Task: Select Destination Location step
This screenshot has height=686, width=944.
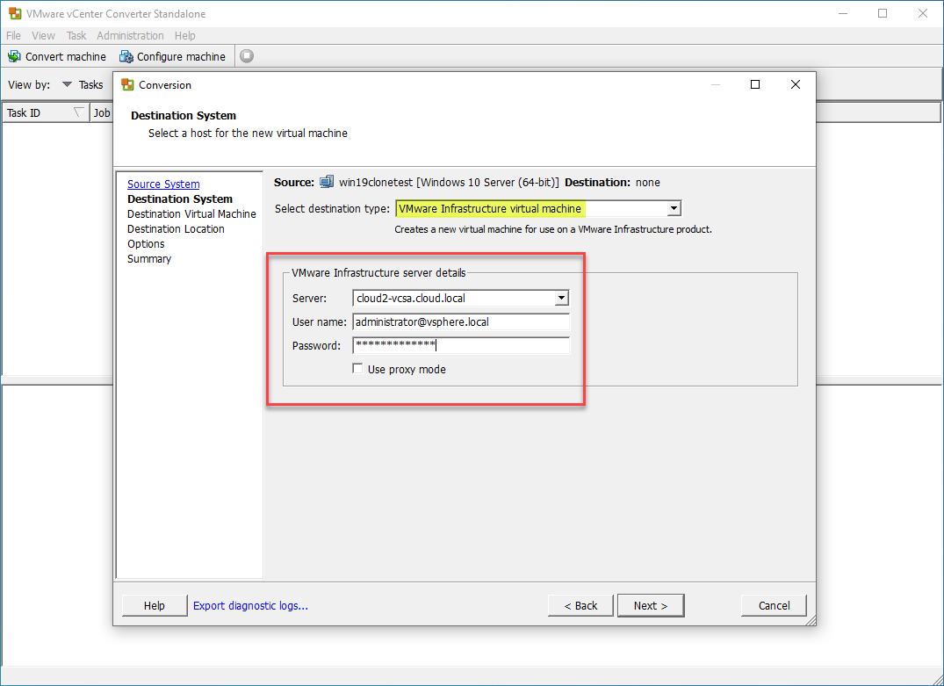Action: [176, 229]
